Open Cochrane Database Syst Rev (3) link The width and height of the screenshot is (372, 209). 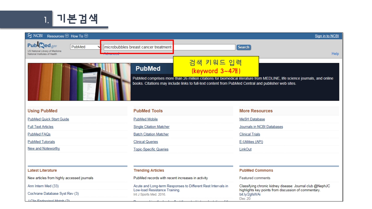pyautogui.click(x=53, y=194)
